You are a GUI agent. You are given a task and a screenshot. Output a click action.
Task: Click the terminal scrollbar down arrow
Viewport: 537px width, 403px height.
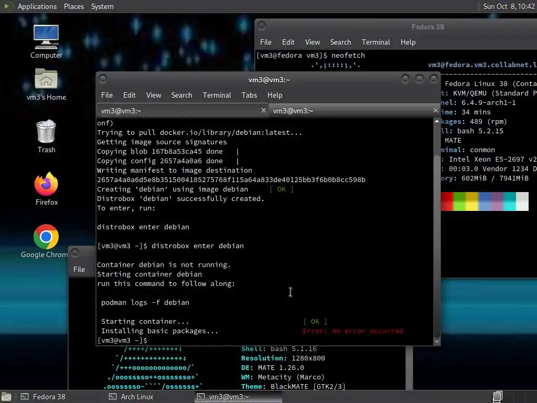[437, 342]
